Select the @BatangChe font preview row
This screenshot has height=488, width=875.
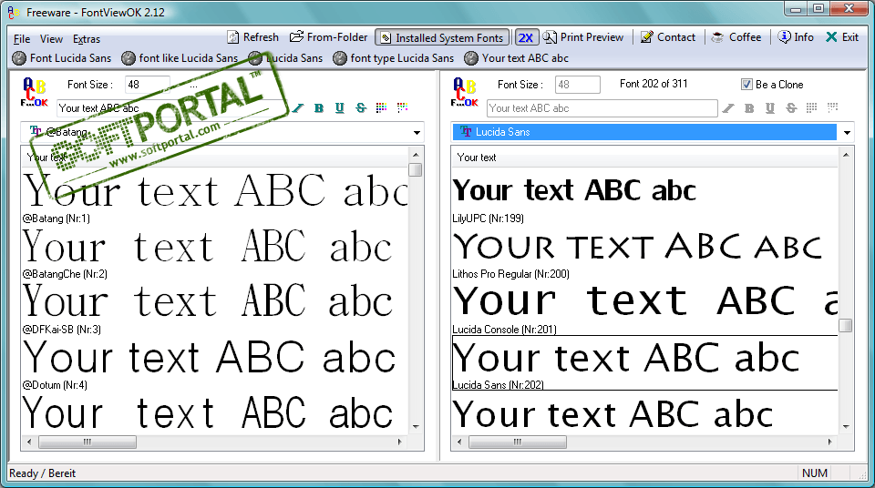pyautogui.click(x=215, y=252)
